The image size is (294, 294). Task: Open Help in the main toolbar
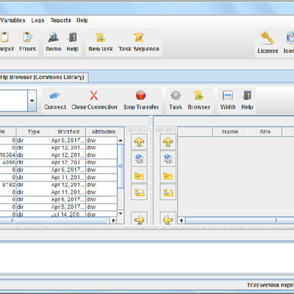click(x=73, y=42)
